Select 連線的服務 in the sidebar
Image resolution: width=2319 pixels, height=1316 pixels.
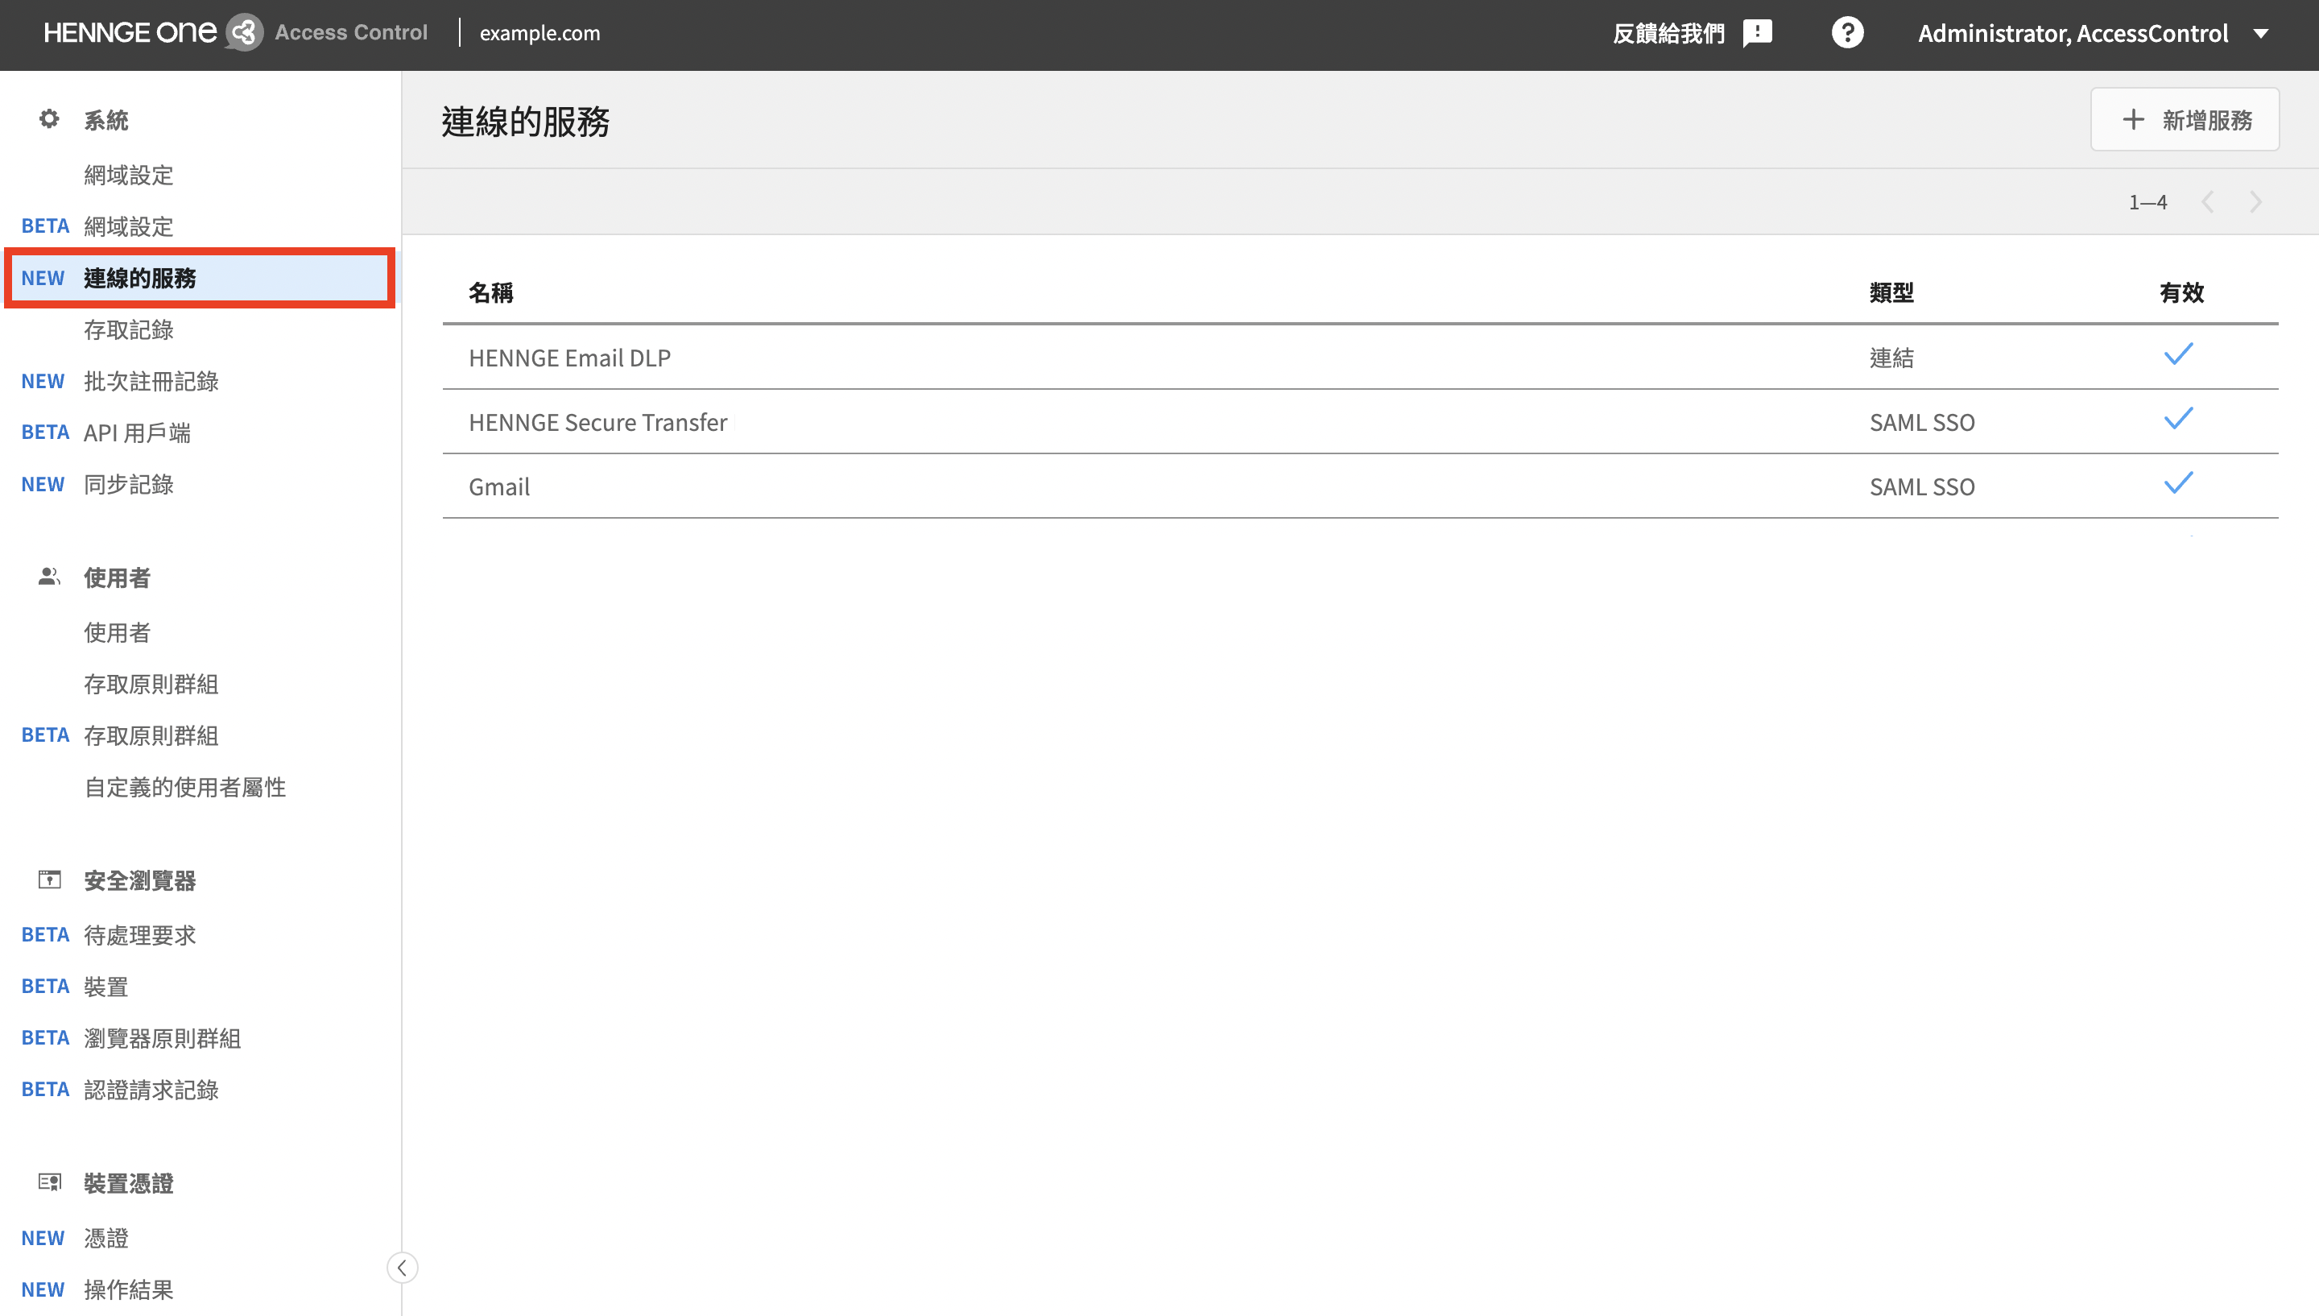200,278
